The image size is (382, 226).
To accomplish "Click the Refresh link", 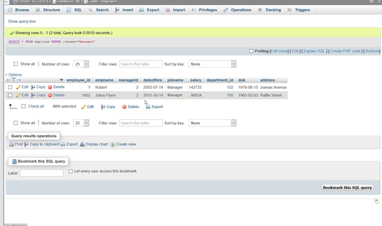I will pyautogui.click(x=372, y=51).
